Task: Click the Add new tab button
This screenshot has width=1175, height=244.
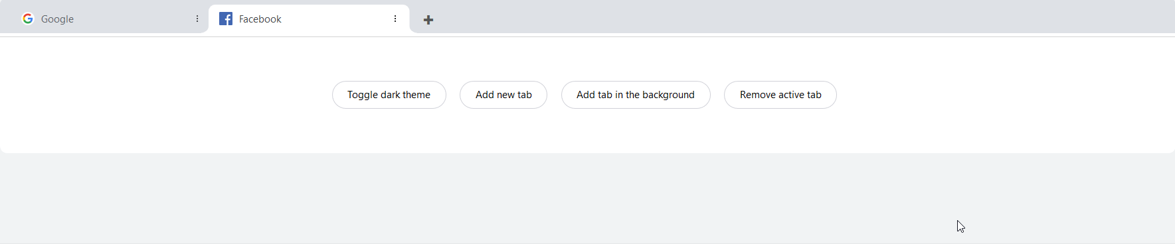Action: click(503, 95)
